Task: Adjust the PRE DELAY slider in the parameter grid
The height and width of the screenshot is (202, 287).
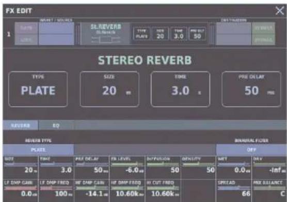Action: (91, 164)
